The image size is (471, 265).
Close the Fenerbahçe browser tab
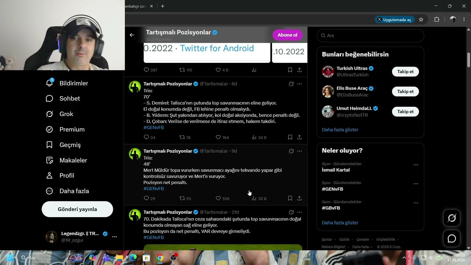click(150, 6)
